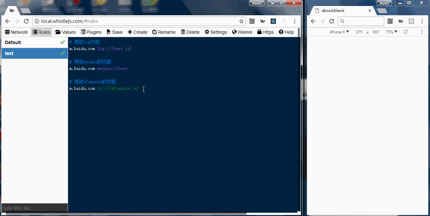
Task: Edit the 667 height field
Action: tap(376, 32)
